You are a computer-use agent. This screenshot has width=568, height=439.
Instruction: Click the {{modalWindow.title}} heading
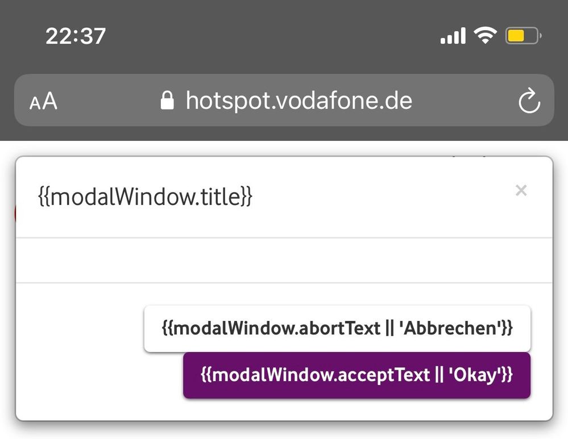pos(145,197)
